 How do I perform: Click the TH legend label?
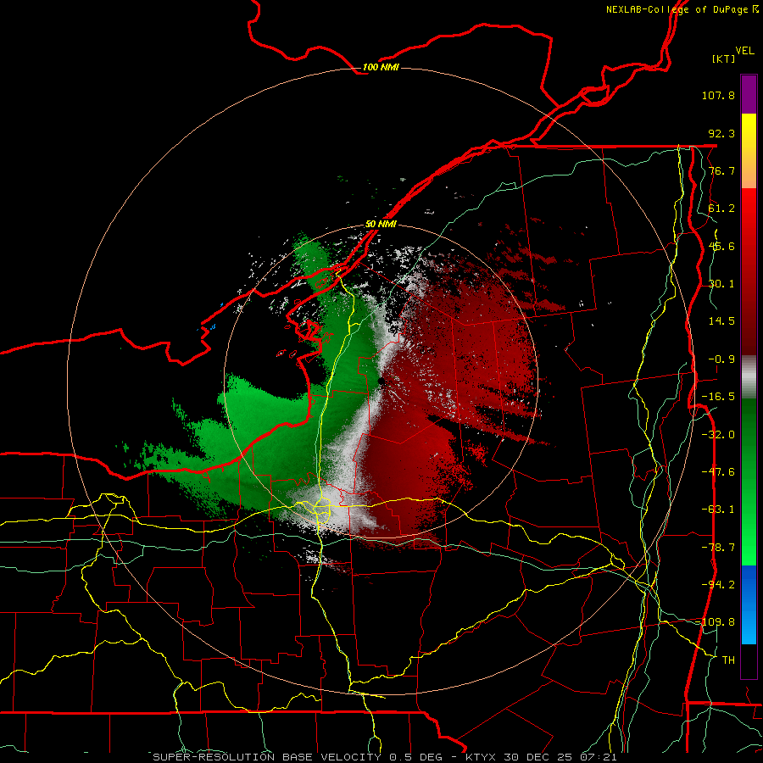[x=728, y=660]
